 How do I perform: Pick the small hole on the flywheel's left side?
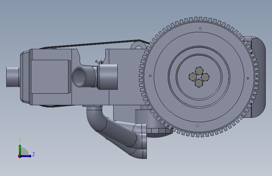click(150, 76)
